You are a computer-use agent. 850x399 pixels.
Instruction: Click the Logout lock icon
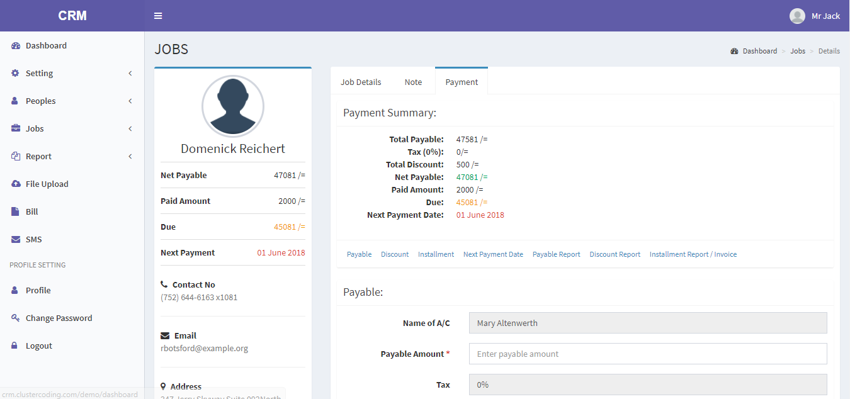(15, 346)
